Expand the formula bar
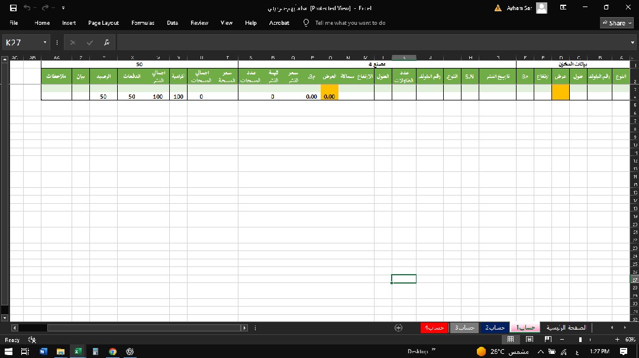Viewport: 639px width, 358px height. click(x=632, y=43)
